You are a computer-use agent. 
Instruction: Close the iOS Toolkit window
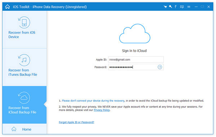(x=208, y=6)
